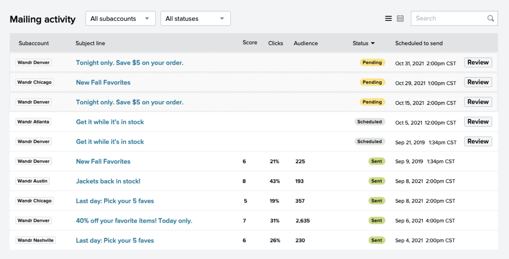Click the Score column header
The width and height of the screenshot is (509, 259).
point(250,43)
